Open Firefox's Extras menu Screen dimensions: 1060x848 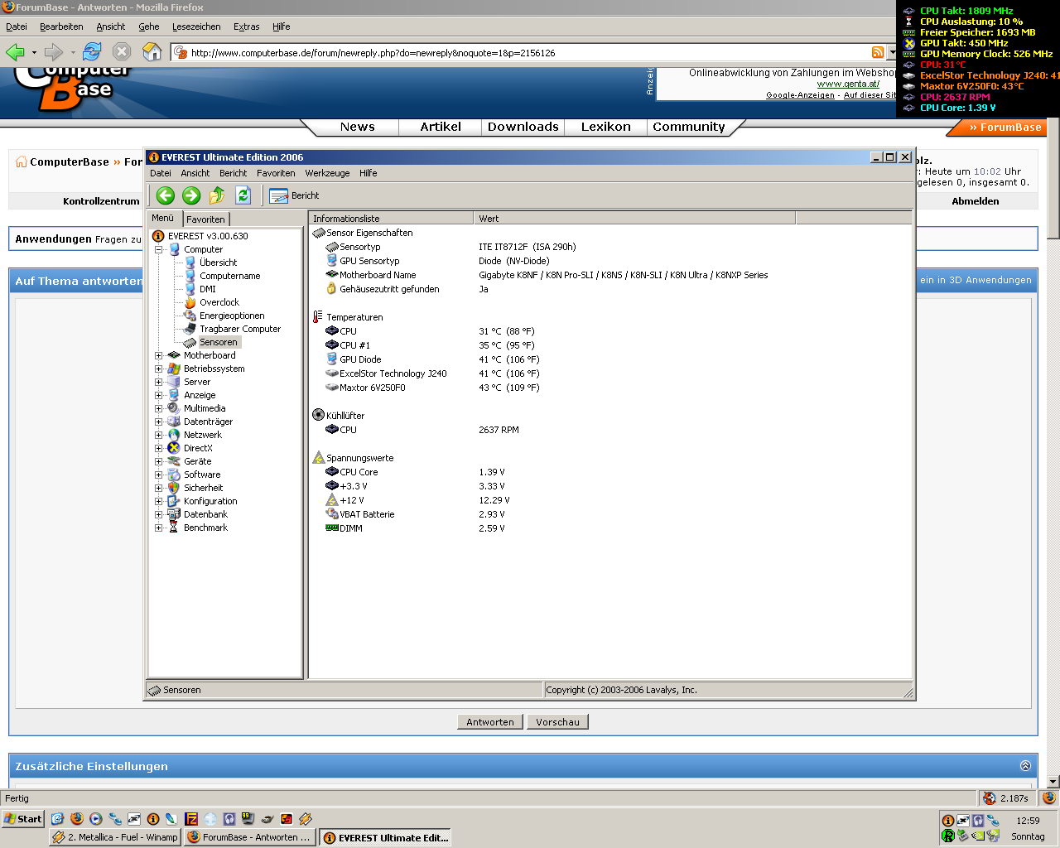(x=246, y=26)
